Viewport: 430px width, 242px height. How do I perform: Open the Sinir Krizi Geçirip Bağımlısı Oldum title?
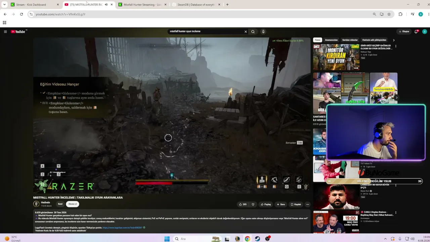coord(376,47)
